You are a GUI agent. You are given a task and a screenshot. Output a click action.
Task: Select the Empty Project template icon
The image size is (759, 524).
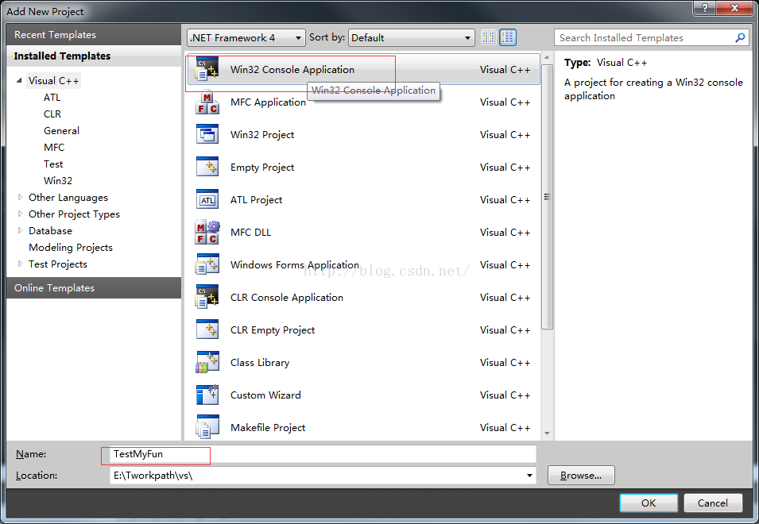(x=207, y=167)
